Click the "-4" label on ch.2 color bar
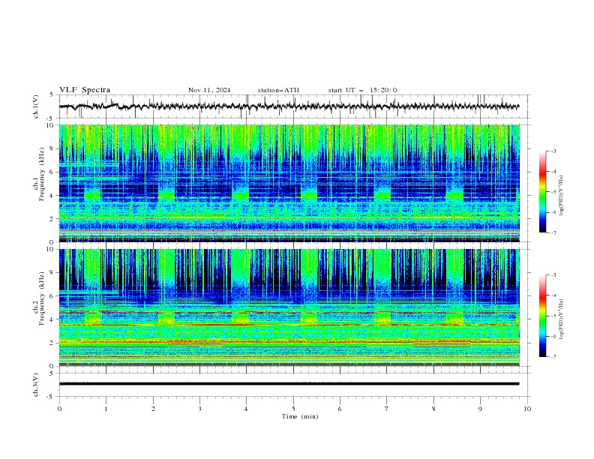Viewport: 594px width, 459px height. (553, 295)
